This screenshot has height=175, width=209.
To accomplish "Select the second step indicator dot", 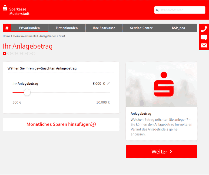I will [x=9, y=54].
